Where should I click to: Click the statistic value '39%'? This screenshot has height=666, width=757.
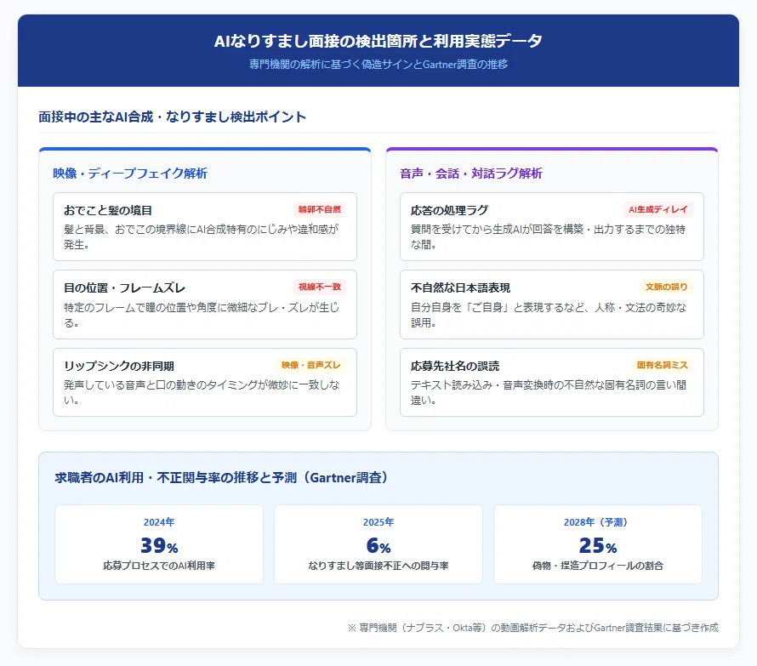[x=159, y=546]
